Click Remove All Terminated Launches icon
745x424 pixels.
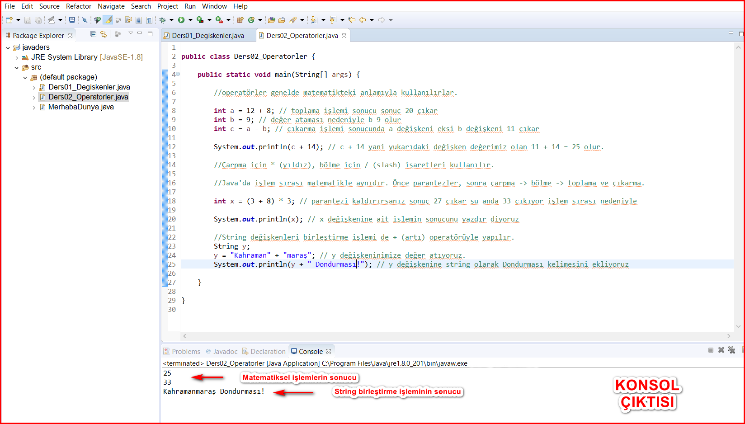(x=731, y=350)
